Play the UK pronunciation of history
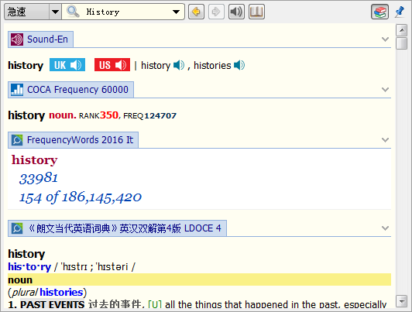The image size is (412, 312). tap(67, 65)
